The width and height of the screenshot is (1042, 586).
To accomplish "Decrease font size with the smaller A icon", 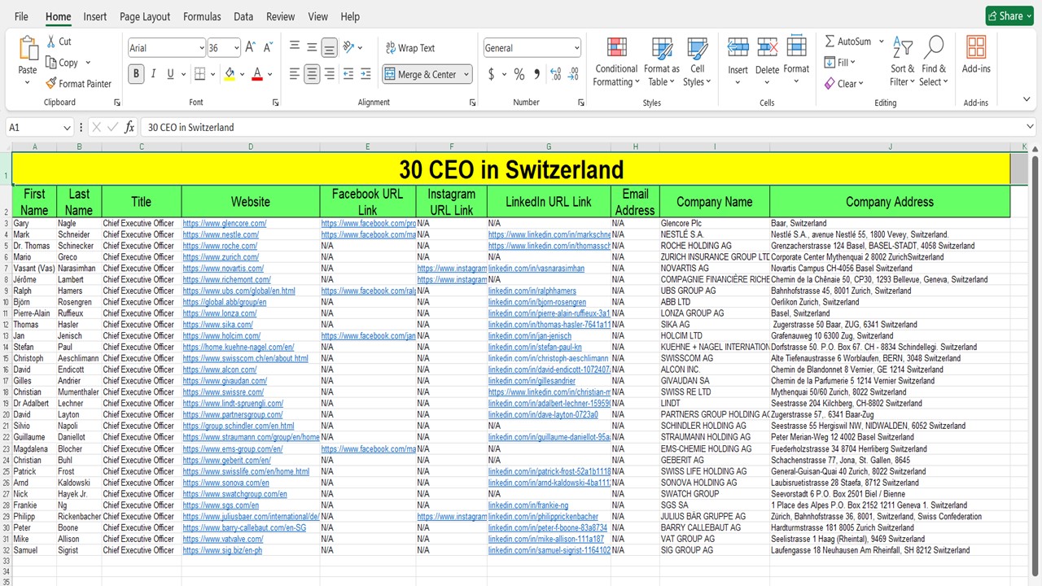I will [268, 48].
